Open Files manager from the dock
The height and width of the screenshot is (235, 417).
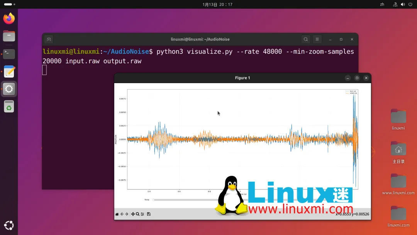click(9, 36)
